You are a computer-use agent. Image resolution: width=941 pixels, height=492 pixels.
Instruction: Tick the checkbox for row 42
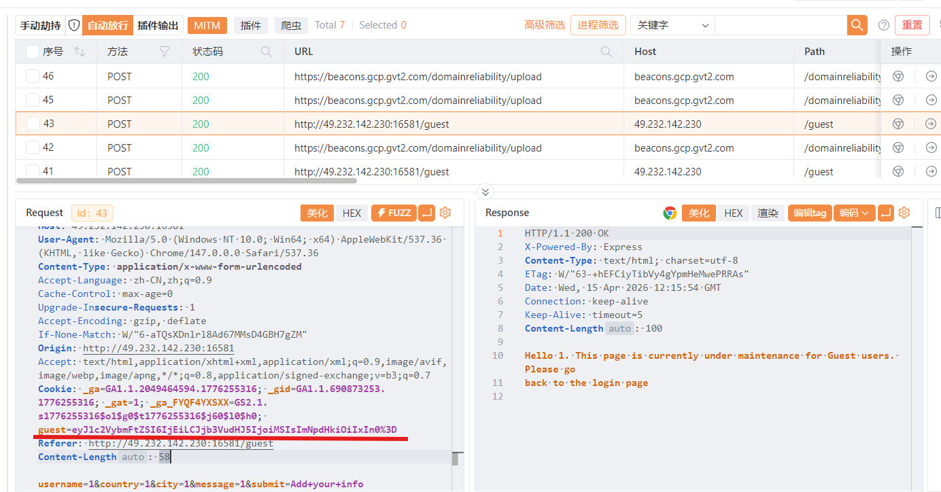point(33,147)
